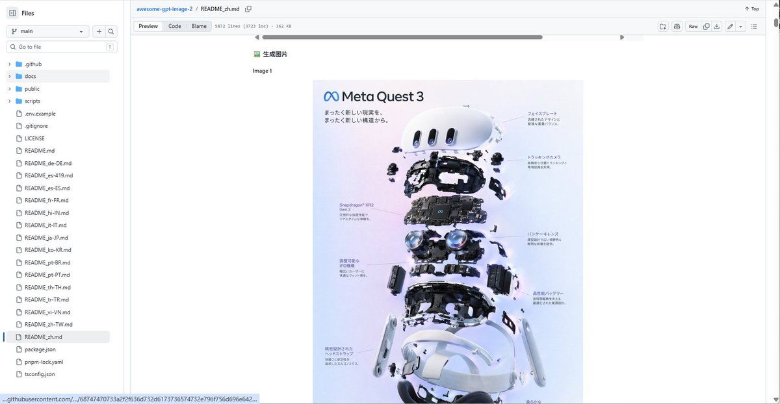
Task: Open the Raw file view
Action: coord(693,27)
